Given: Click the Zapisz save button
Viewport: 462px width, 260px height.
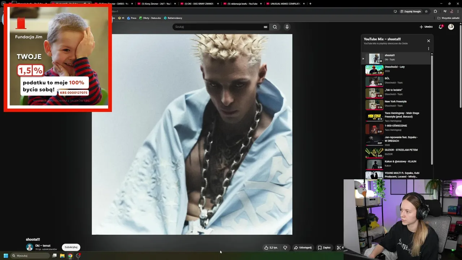Looking at the screenshot, I should (324, 248).
